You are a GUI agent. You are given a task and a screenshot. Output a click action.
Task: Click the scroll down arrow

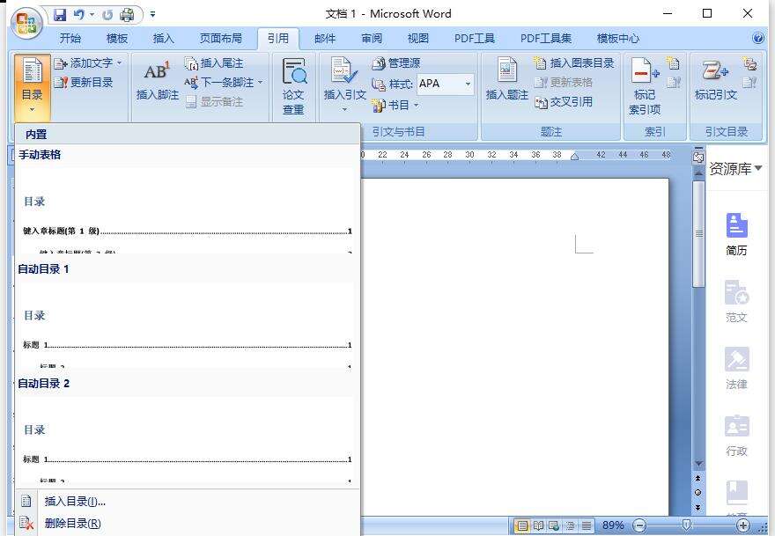[698, 464]
